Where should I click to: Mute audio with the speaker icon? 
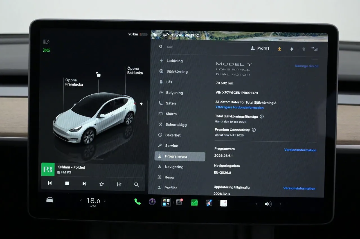pos(268,204)
